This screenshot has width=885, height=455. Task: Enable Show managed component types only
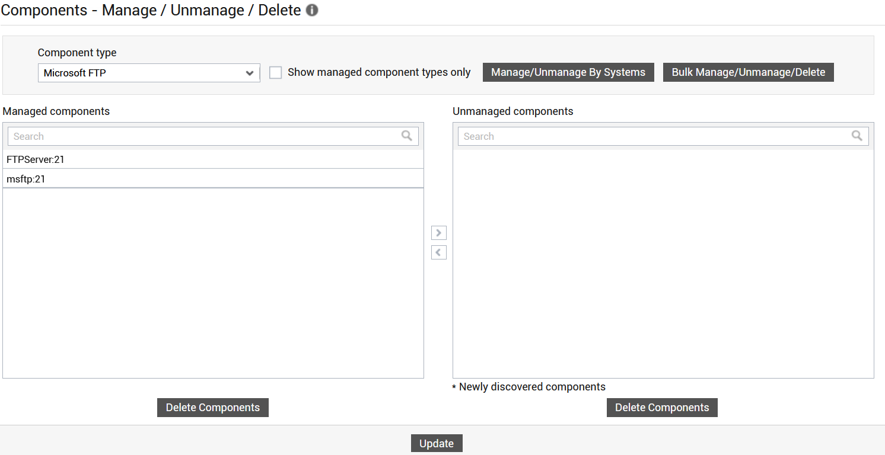(x=275, y=72)
